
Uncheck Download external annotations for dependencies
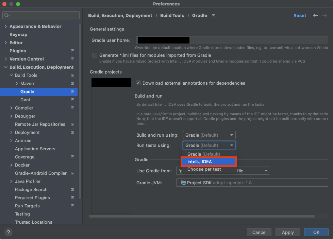point(138,83)
